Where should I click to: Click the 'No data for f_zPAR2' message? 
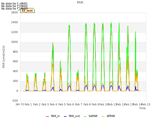tap(14, 6)
